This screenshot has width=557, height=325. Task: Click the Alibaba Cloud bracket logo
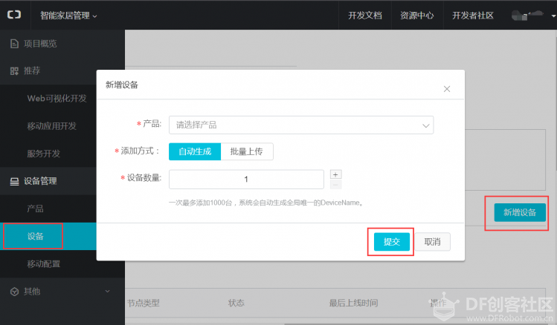coord(14,15)
